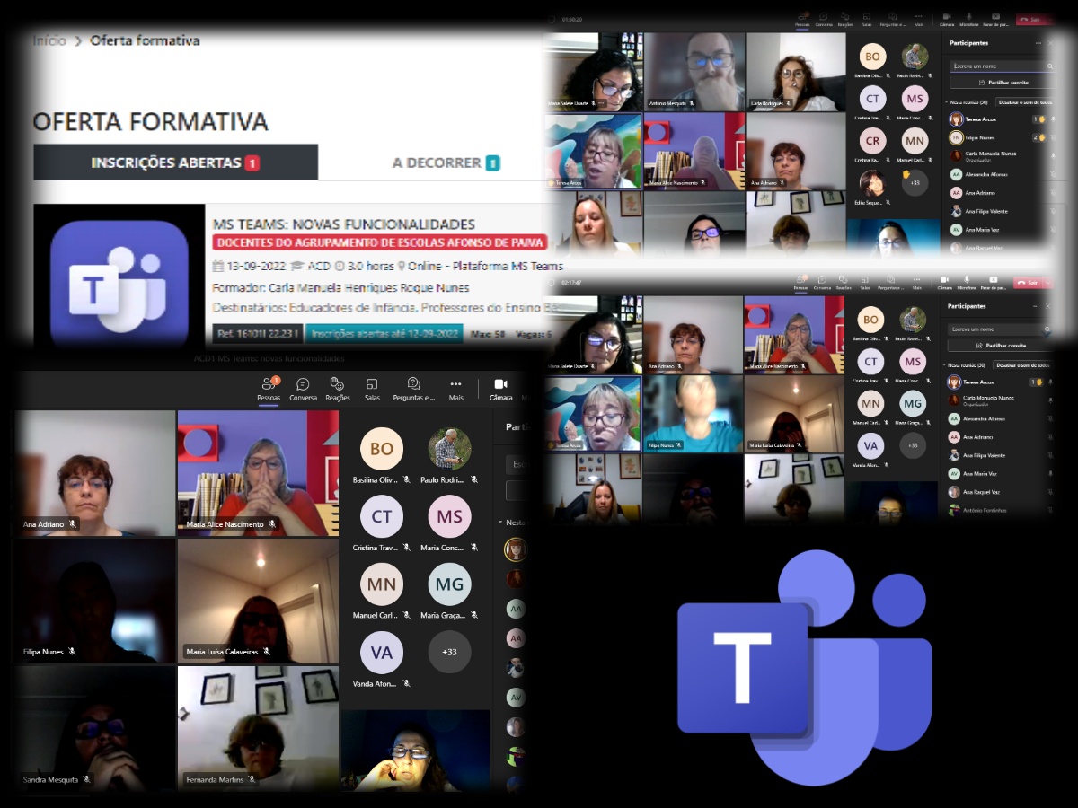Expand Mais options in the 01:38:20 meeting
Image resolution: width=1078 pixels, height=808 pixels.
pos(919,20)
